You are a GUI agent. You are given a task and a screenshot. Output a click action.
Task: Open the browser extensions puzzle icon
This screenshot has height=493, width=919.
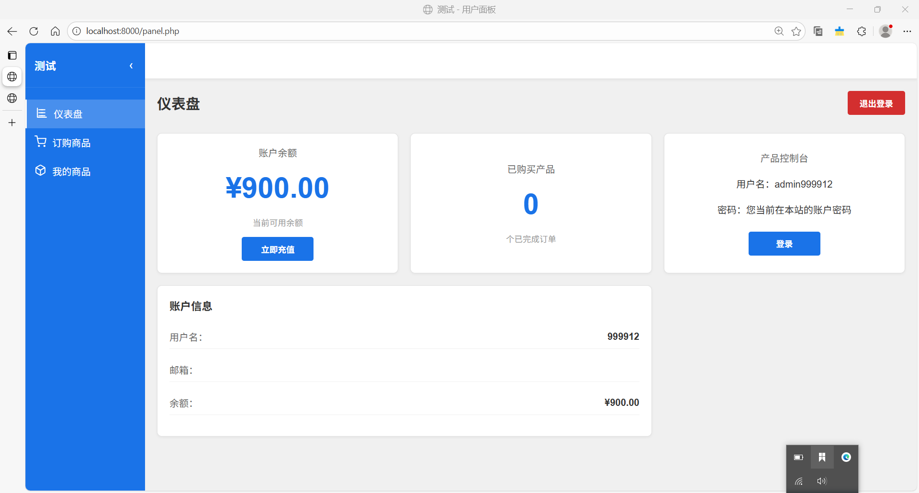861,32
